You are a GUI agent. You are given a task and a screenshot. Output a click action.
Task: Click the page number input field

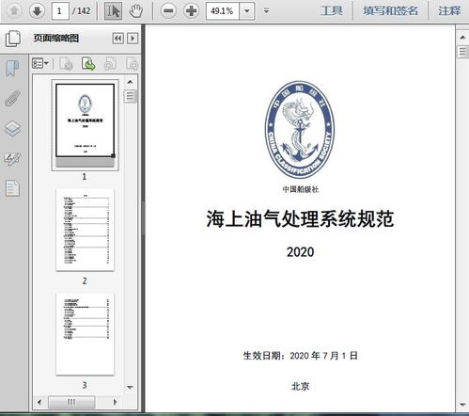click(x=59, y=11)
